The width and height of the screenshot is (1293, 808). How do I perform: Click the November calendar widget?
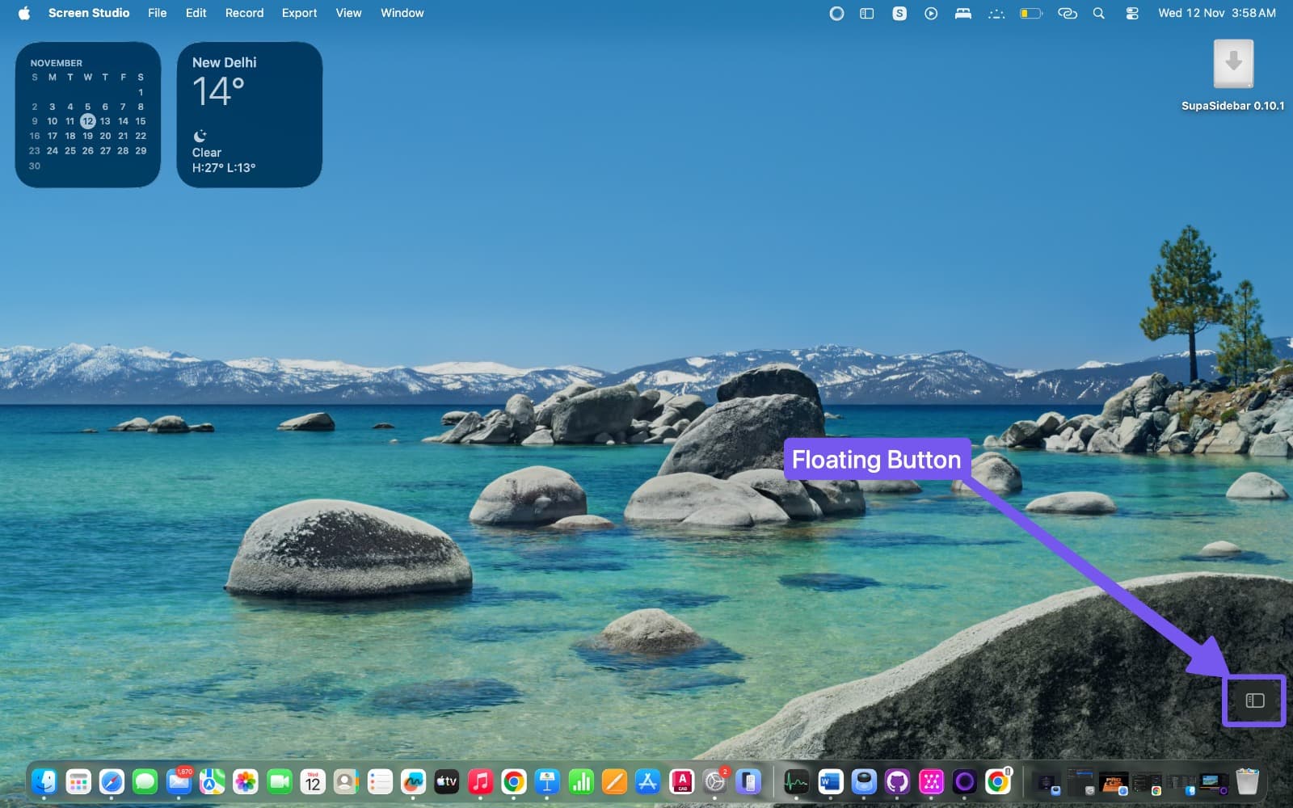(x=87, y=115)
